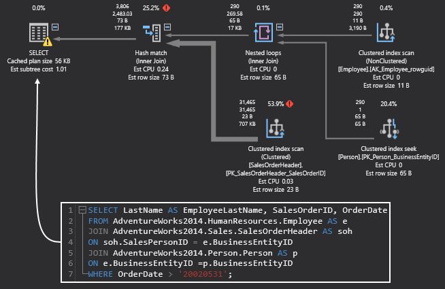The height and width of the screenshot is (289, 445).
Task: Fold the SQL query code block
Action: tap(81, 211)
